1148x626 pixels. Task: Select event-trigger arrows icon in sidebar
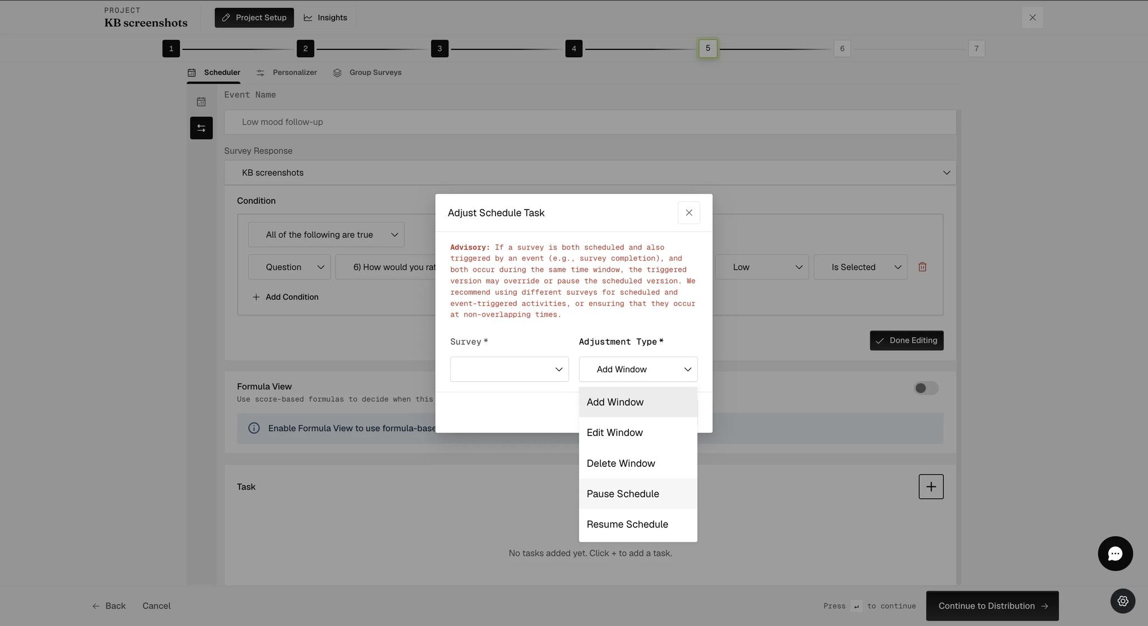[201, 128]
